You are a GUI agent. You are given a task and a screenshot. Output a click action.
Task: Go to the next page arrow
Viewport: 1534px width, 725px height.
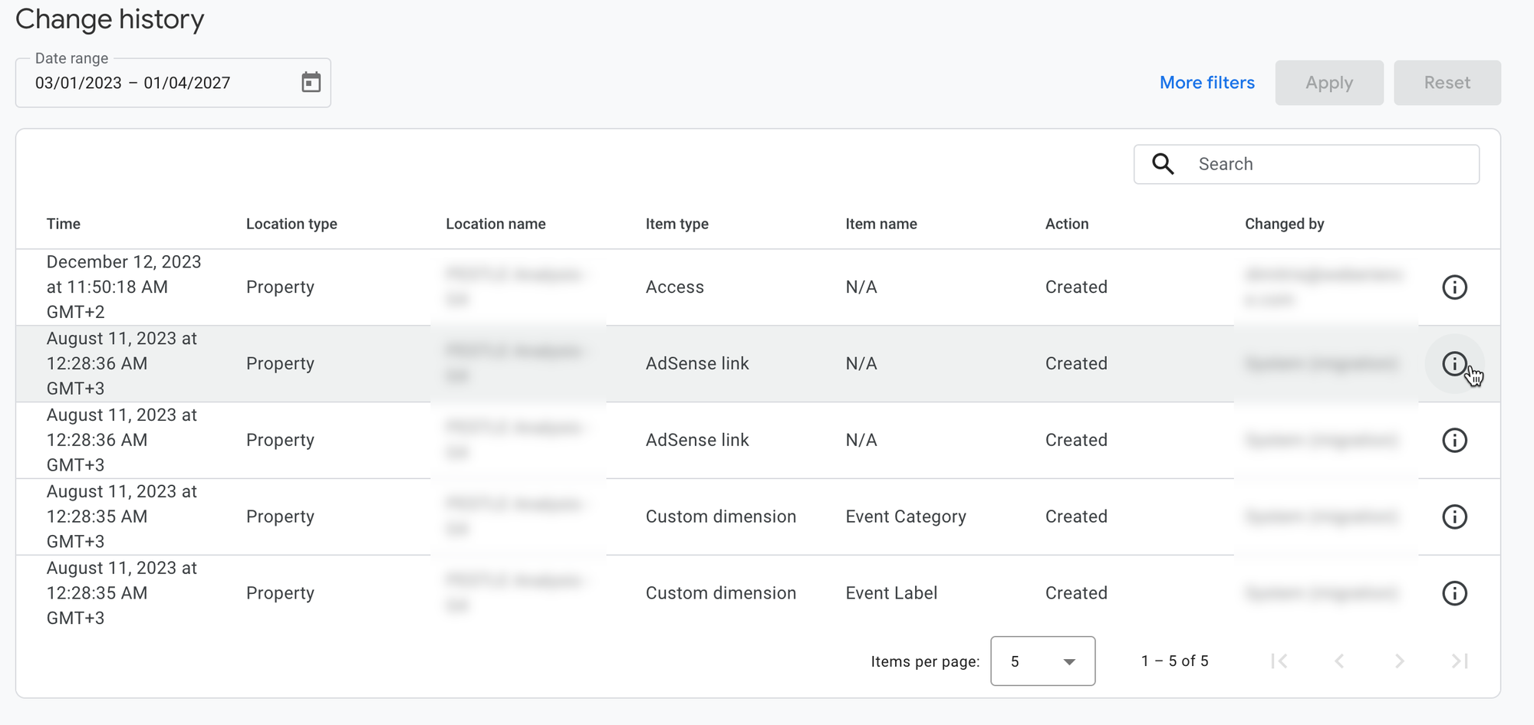tap(1399, 661)
